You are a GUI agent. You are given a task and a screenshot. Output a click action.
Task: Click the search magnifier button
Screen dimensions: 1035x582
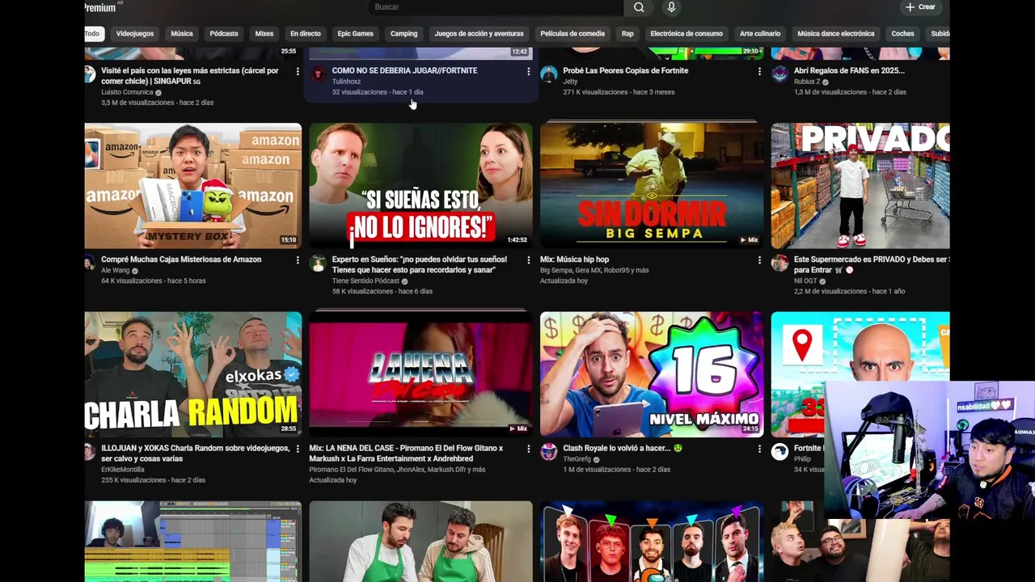click(x=639, y=7)
